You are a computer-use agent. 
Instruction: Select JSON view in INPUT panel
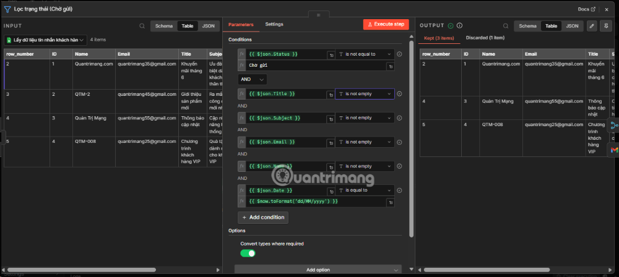(x=209, y=26)
